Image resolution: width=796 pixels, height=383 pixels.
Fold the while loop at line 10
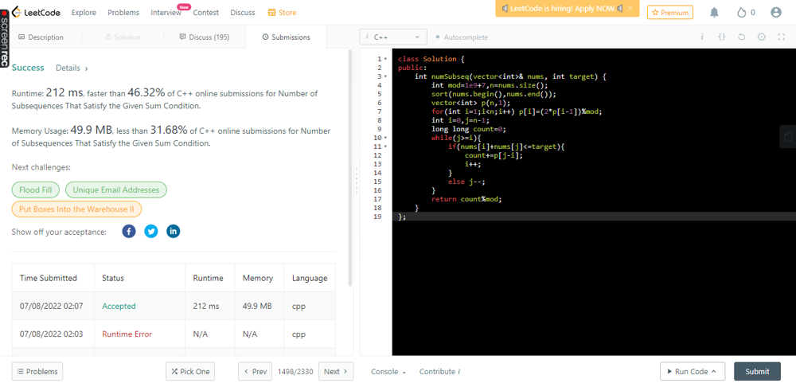(x=385, y=138)
